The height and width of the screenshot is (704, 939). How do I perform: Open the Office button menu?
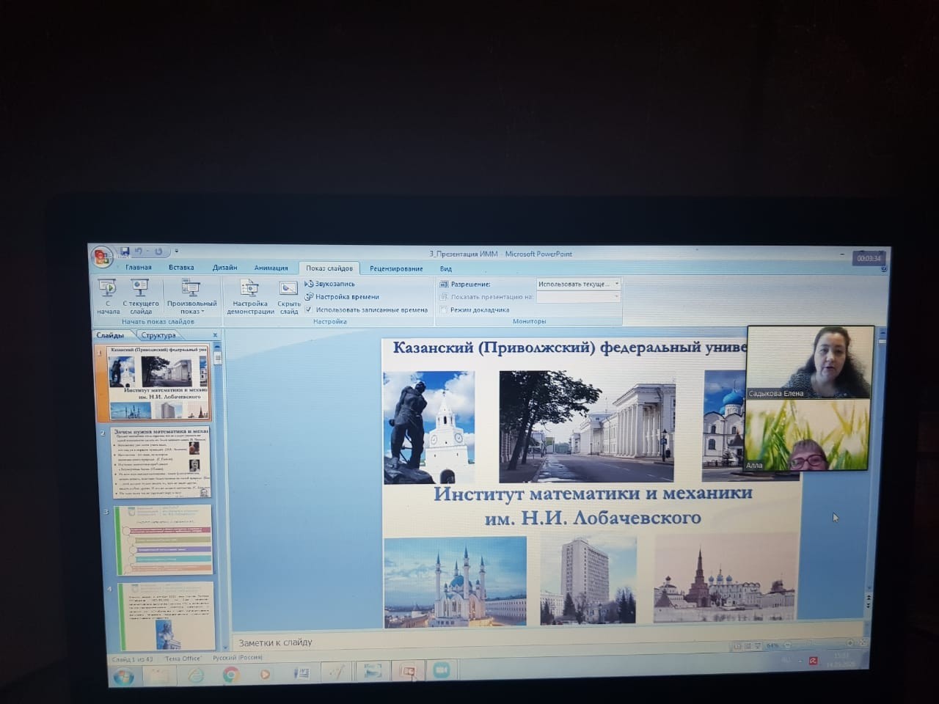coord(101,257)
